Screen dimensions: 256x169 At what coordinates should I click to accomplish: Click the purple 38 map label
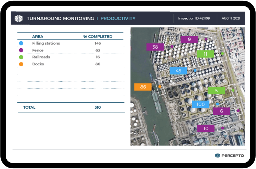pyautogui.click(x=155, y=47)
